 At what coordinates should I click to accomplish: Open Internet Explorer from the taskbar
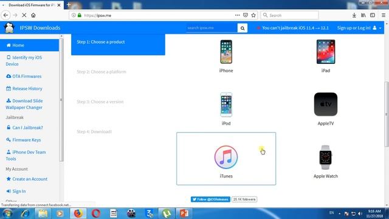point(25,214)
